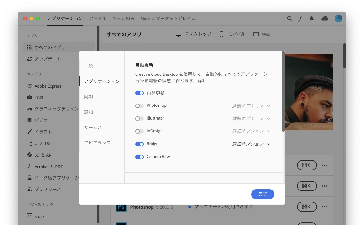
Task: Open Stock とマーケットプレイス top tab
Action: click(x=168, y=19)
